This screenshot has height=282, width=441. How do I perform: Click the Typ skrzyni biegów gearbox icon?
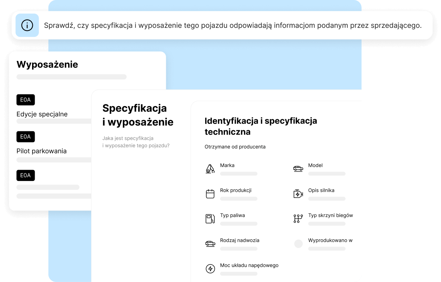298,219
